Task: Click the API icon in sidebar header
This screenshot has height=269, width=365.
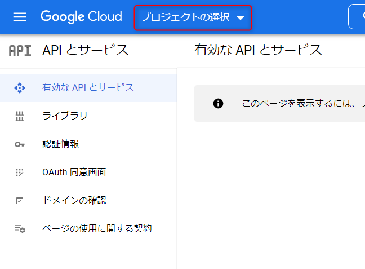Action: (20, 50)
